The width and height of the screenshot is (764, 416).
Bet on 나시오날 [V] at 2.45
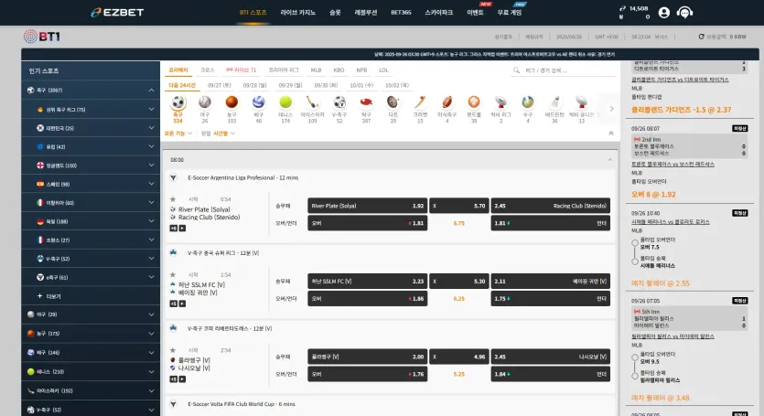point(551,357)
